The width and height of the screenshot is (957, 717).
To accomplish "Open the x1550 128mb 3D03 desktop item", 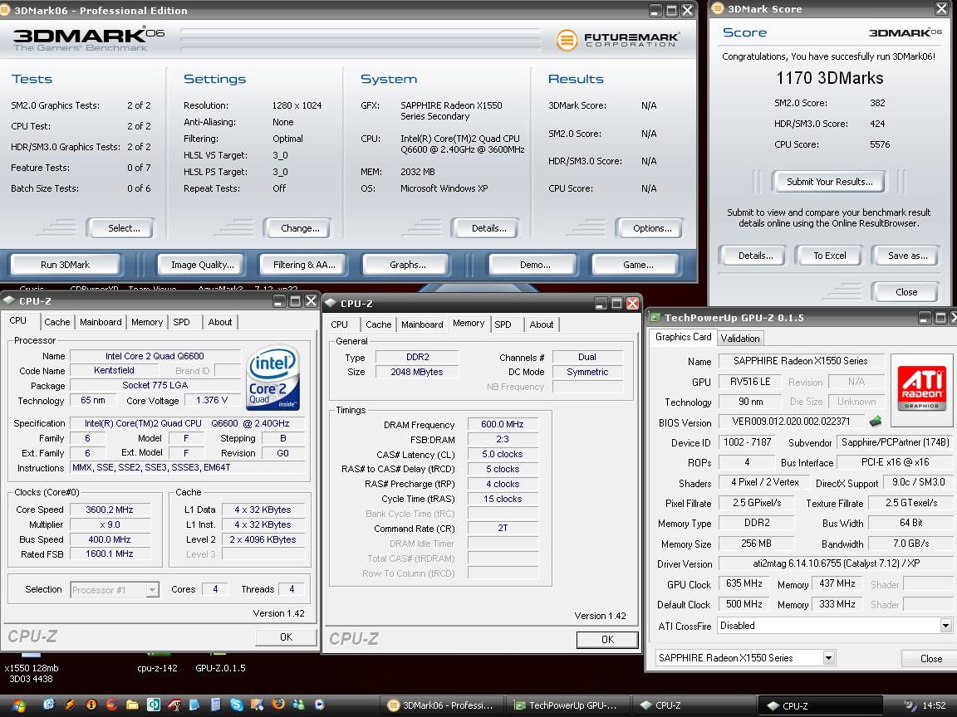I will pos(31,673).
